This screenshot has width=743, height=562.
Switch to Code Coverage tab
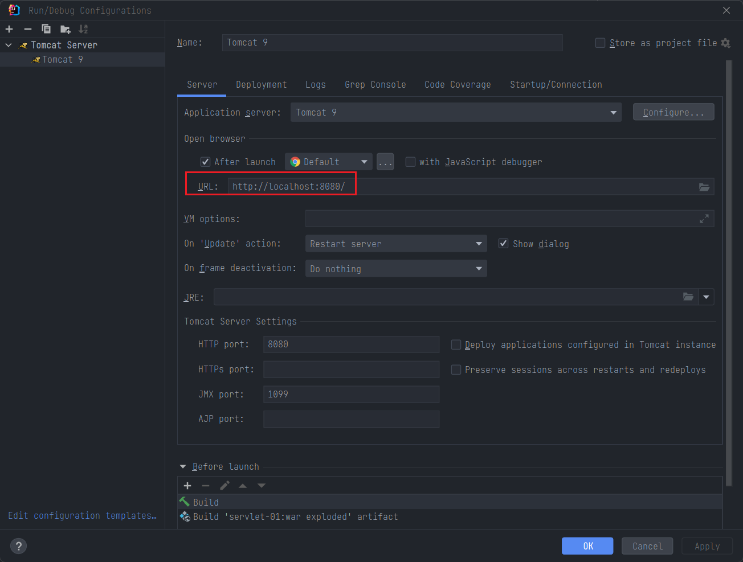click(458, 84)
